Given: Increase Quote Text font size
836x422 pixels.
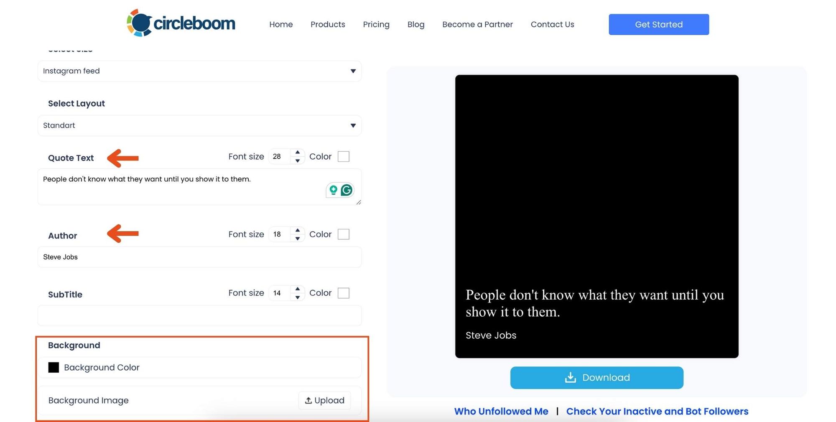Looking at the screenshot, I should click(x=297, y=153).
